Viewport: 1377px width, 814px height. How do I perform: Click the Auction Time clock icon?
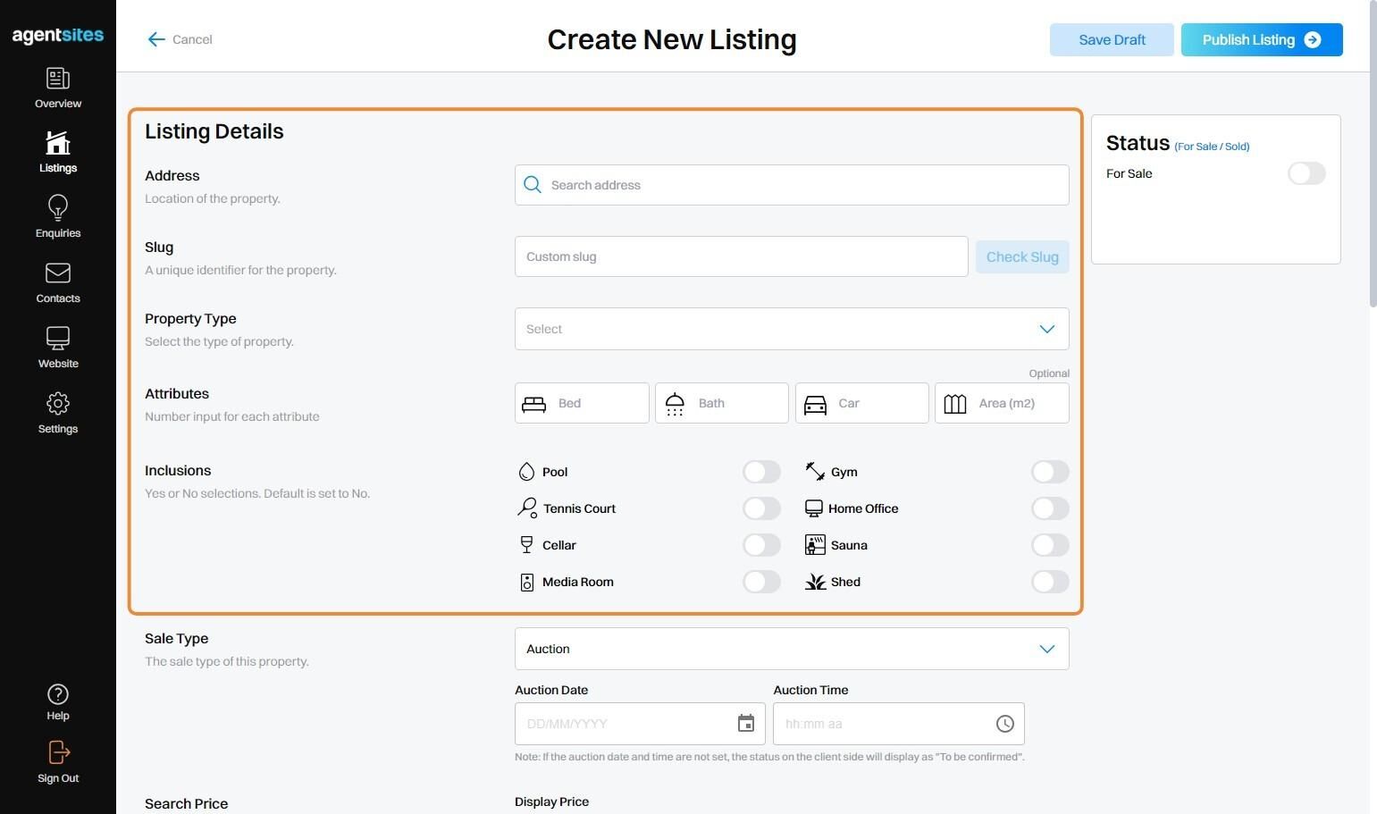[x=1005, y=724]
